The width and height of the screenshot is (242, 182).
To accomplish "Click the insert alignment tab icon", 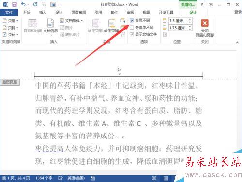I will point(165,34).
